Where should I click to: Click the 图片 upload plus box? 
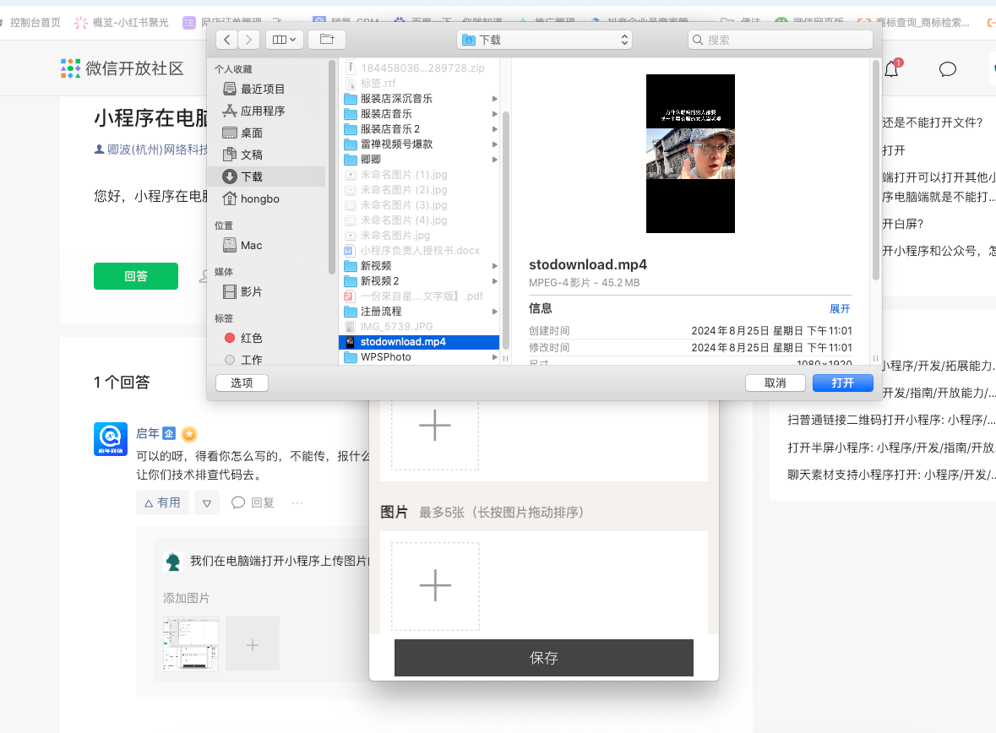(435, 585)
